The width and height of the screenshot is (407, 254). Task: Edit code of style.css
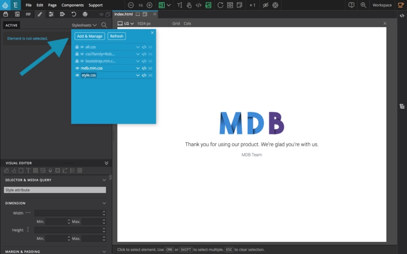click(144, 75)
